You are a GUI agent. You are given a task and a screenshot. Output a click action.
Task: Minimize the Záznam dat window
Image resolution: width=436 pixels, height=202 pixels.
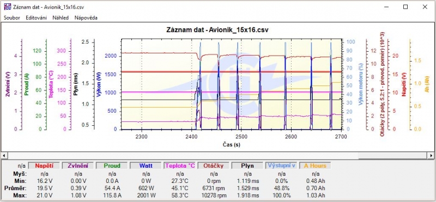[x=386, y=7]
